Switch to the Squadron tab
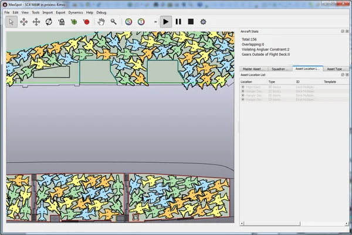This screenshot has width=352, height=235. (279, 69)
